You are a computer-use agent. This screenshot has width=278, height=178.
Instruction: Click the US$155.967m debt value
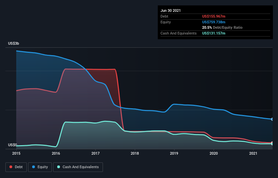click(x=214, y=16)
